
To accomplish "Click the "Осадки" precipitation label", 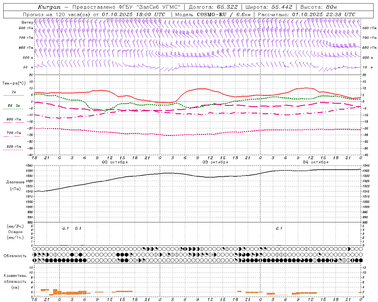I will pyautogui.click(x=15, y=232).
